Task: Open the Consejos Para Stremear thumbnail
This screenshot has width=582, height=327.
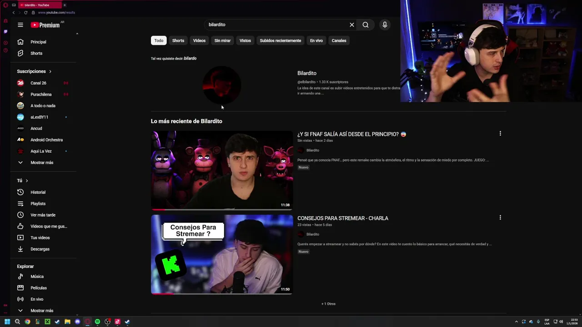Action: tap(222, 254)
